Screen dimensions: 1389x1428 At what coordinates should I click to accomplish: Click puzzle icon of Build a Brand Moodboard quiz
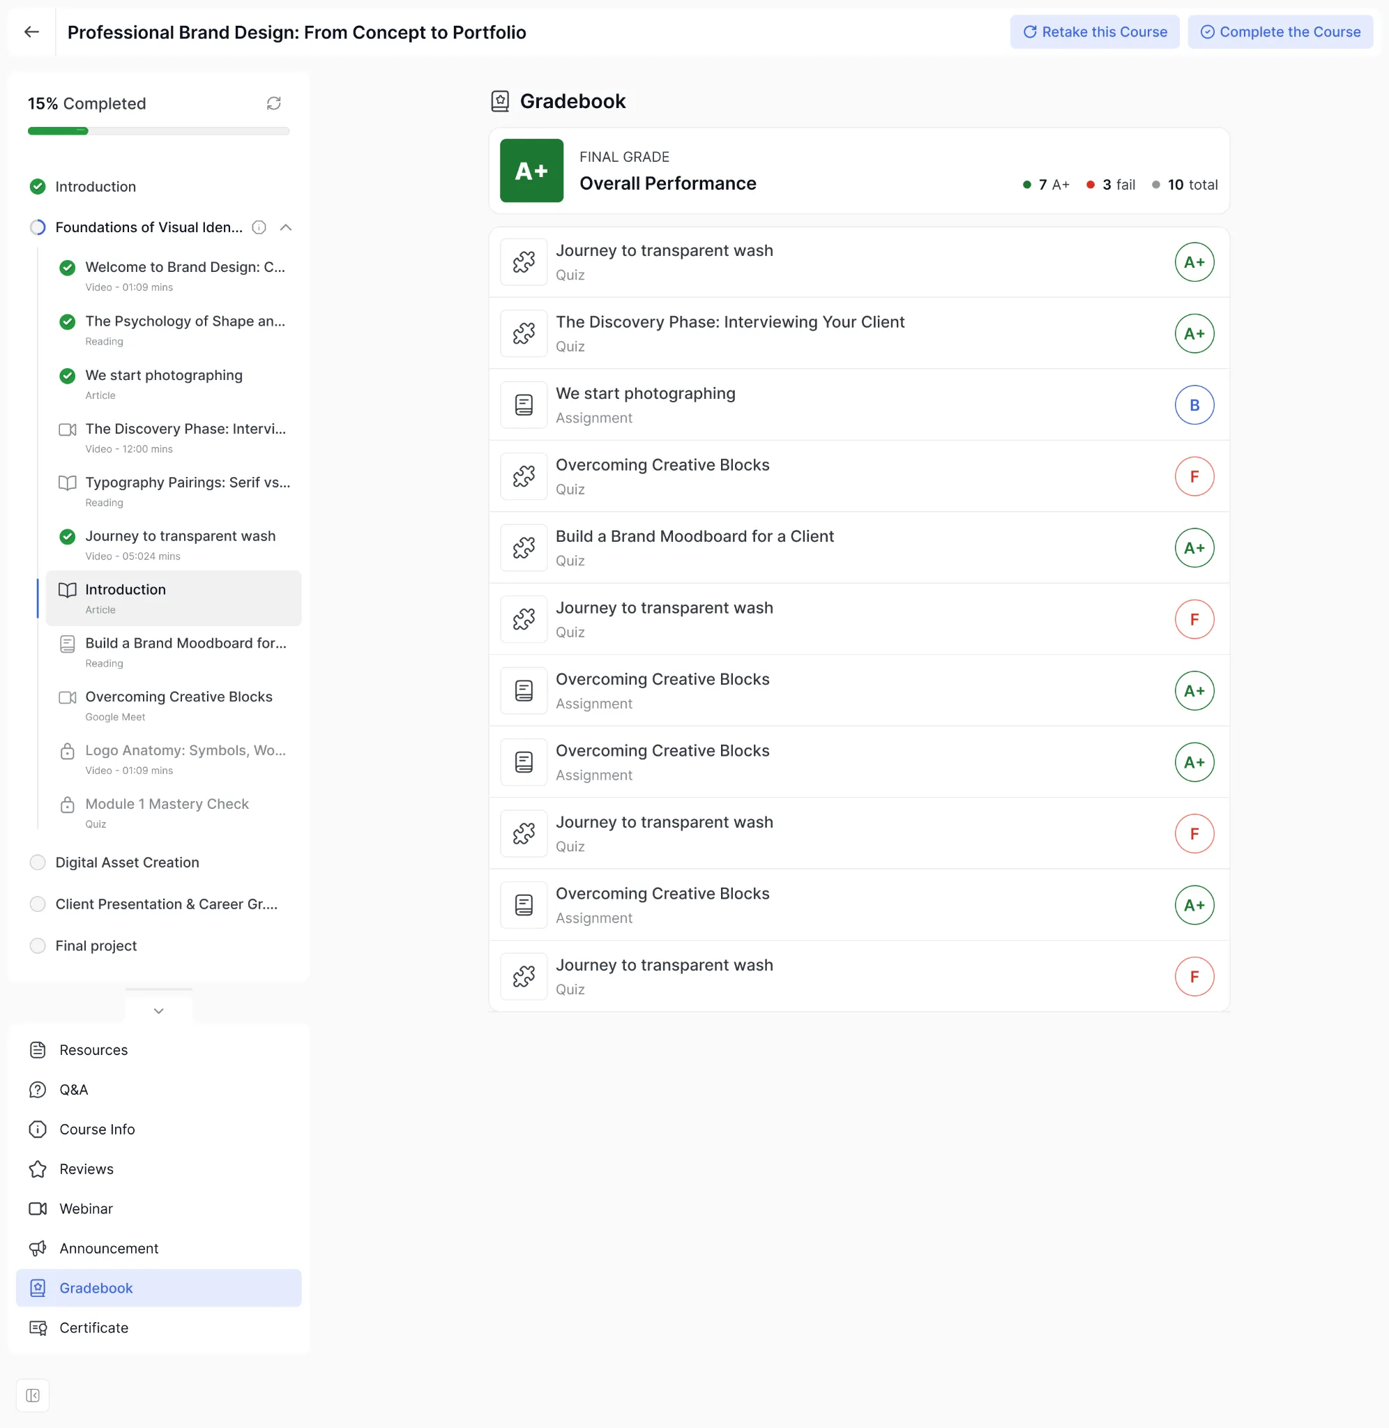coord(524,549)
